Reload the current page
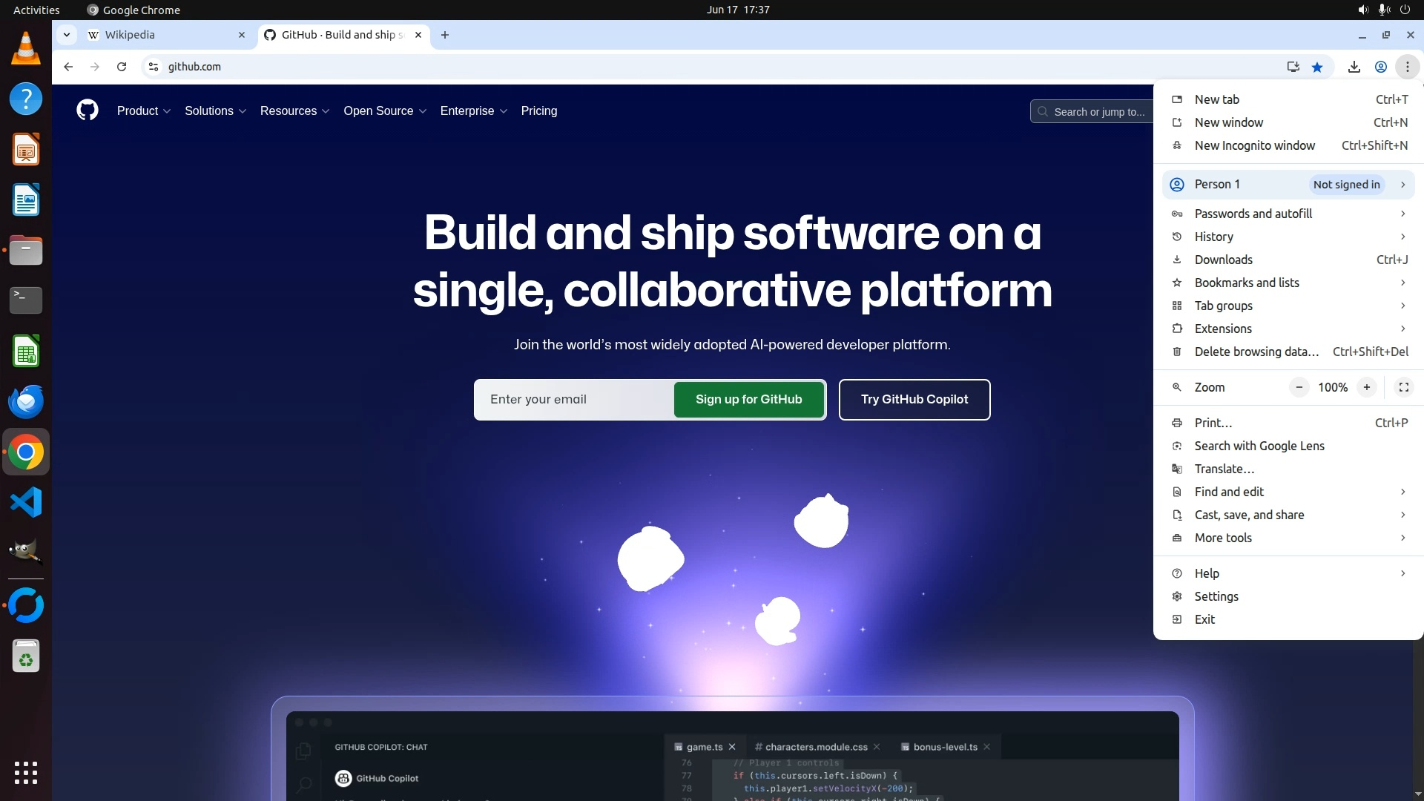This screenshot has width=1424, height=801. click(x=122, y=67)
